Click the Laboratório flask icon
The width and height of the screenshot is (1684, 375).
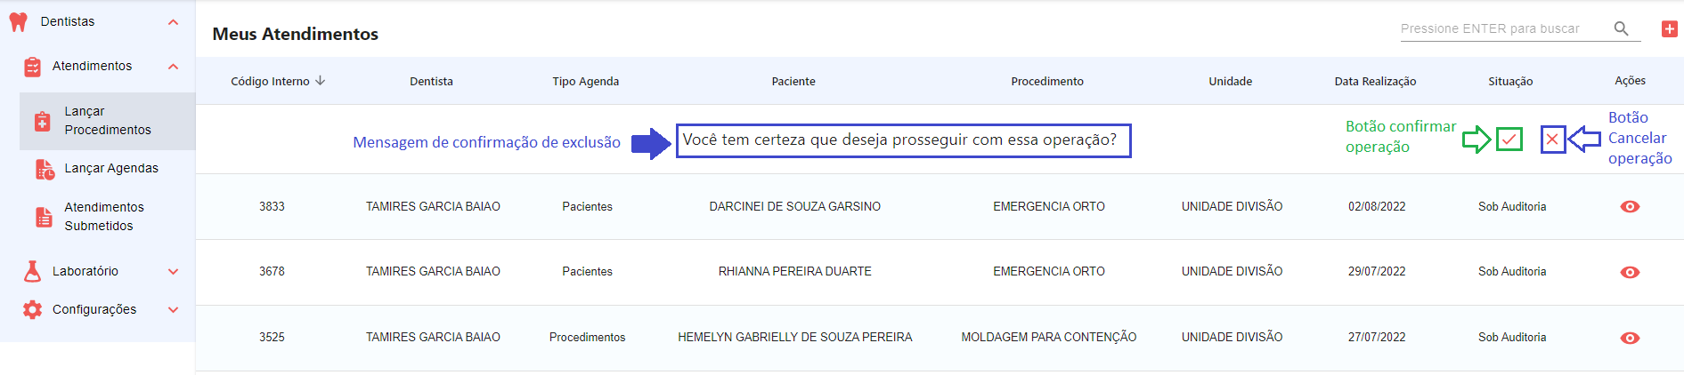pyautogui.click(x=33, y=271)
